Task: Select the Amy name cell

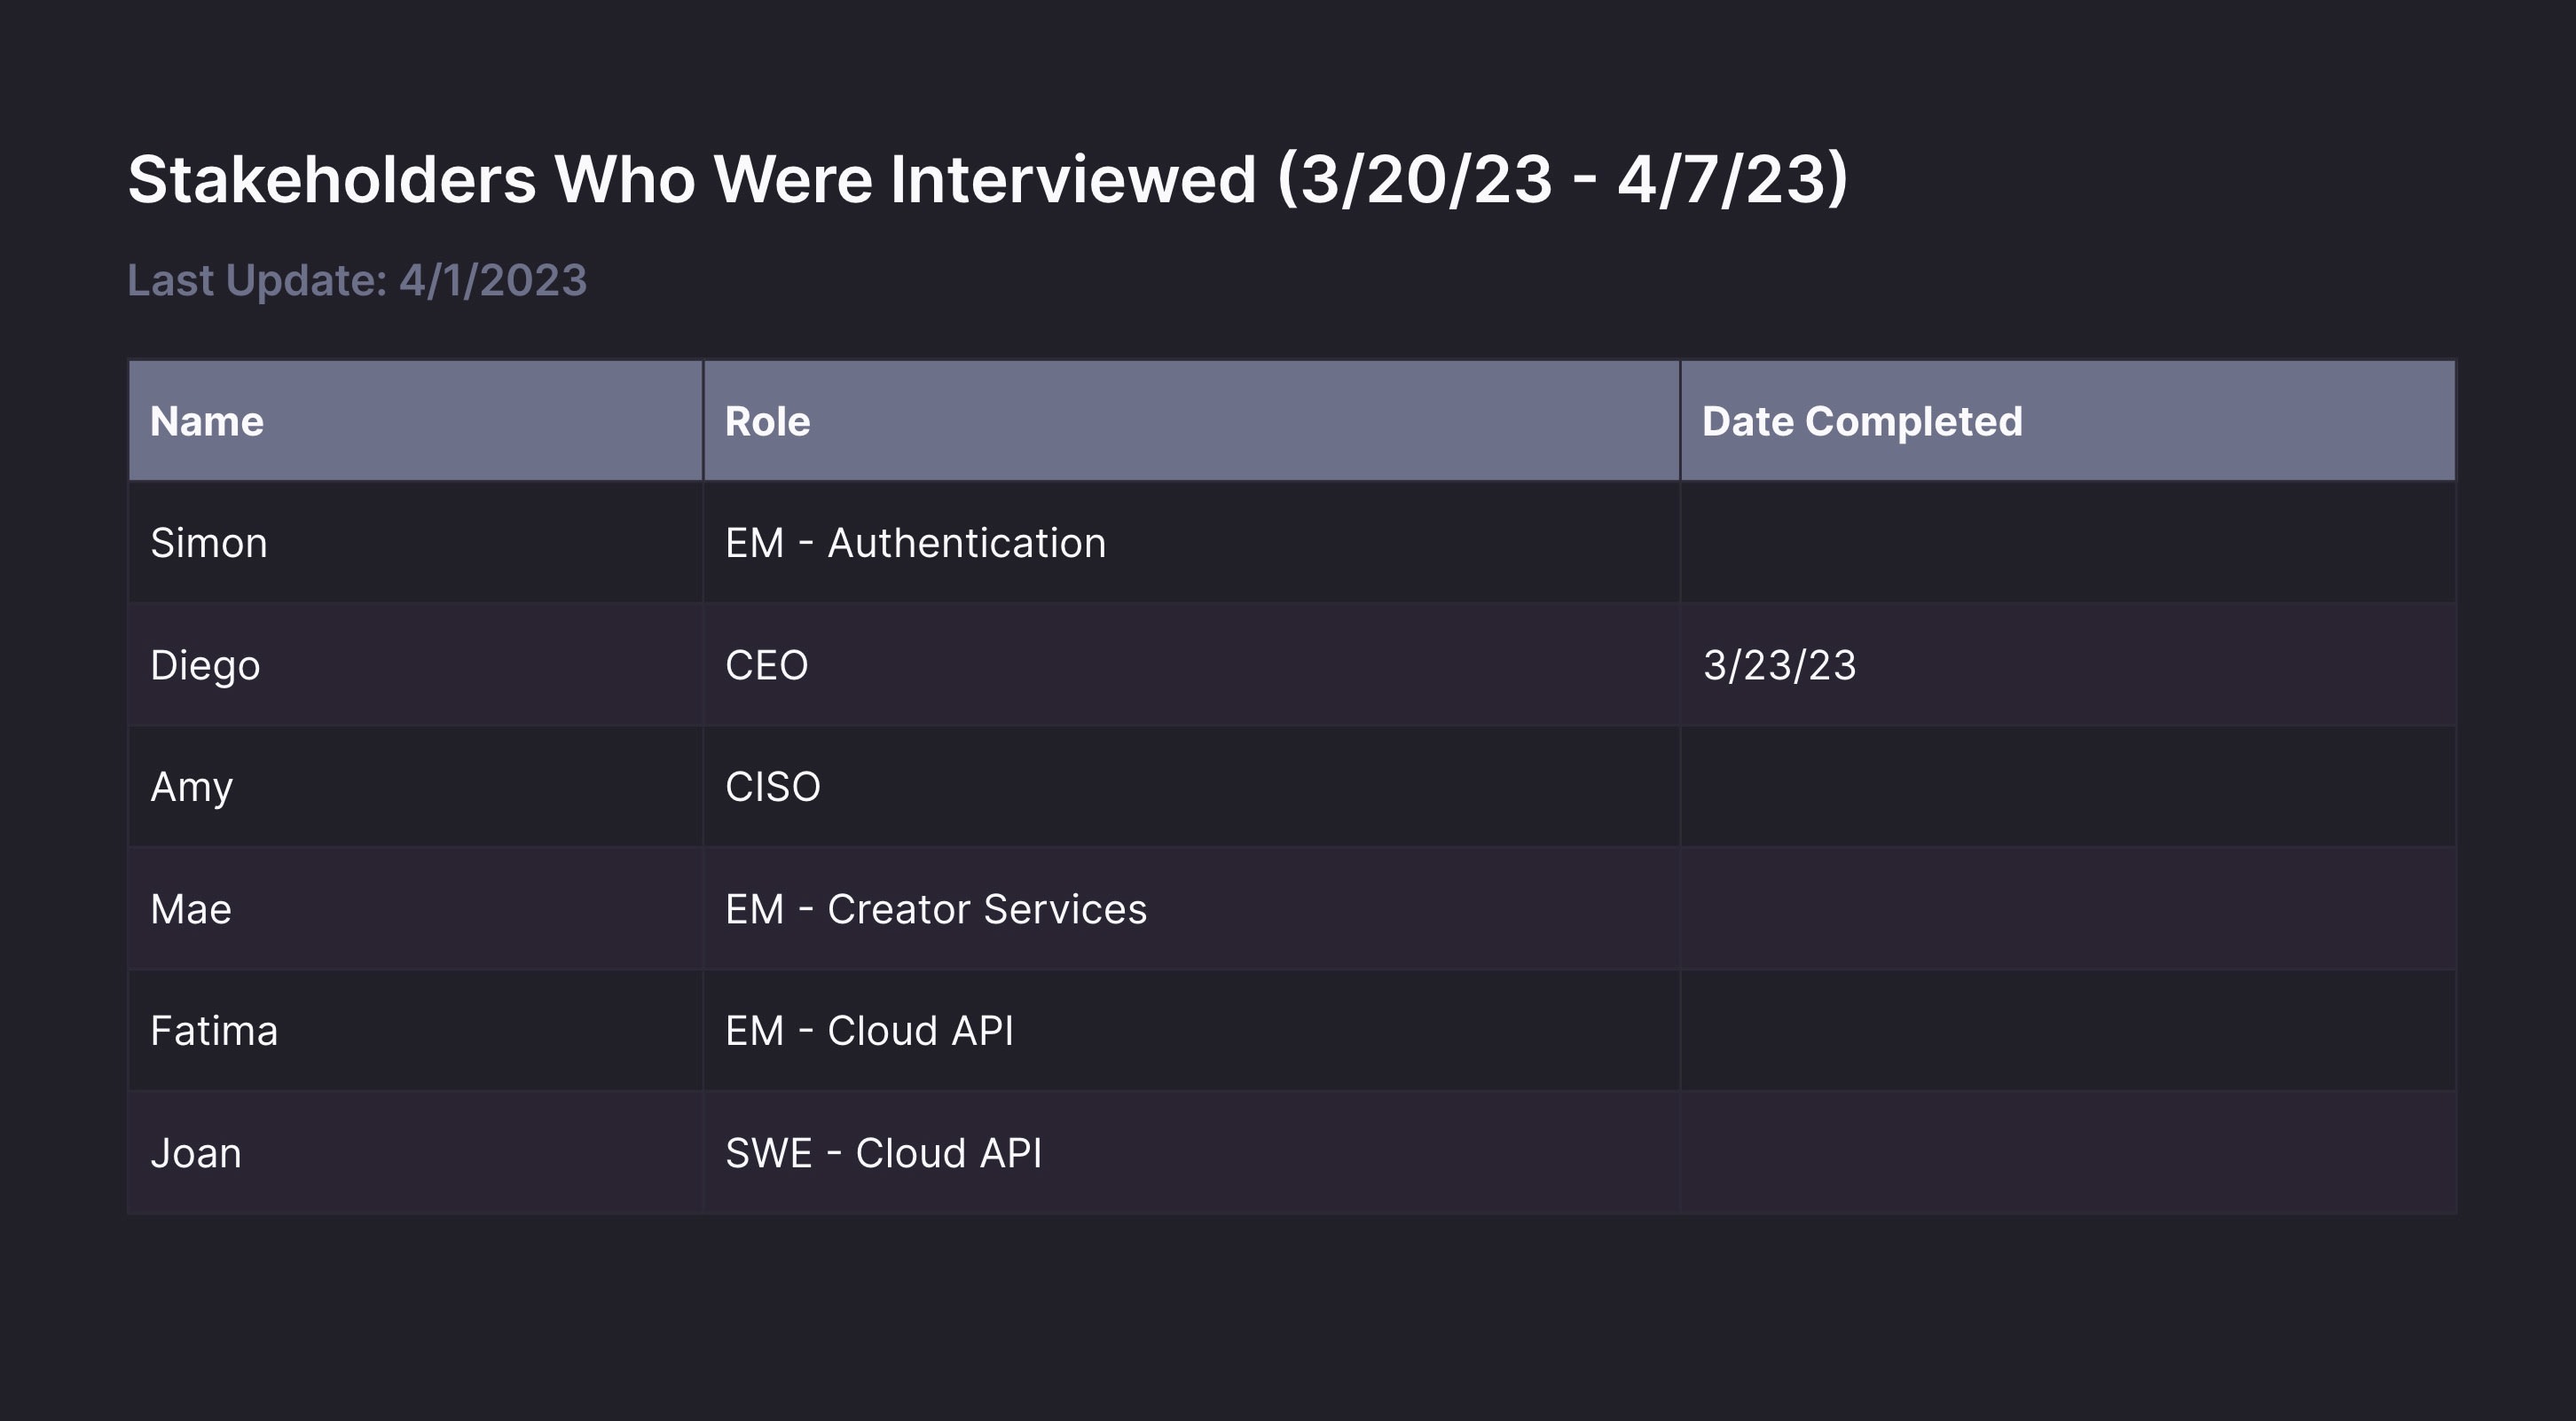Action: (x=416, y=787)
